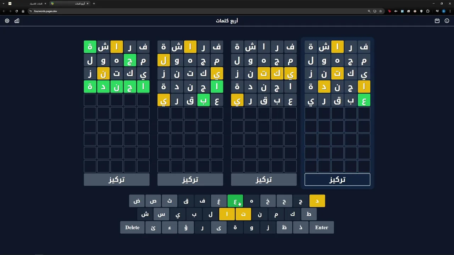The height and width of the screenshot is (255, 454).
Task: Click the browser forward arrow
Action: [10, 11]
